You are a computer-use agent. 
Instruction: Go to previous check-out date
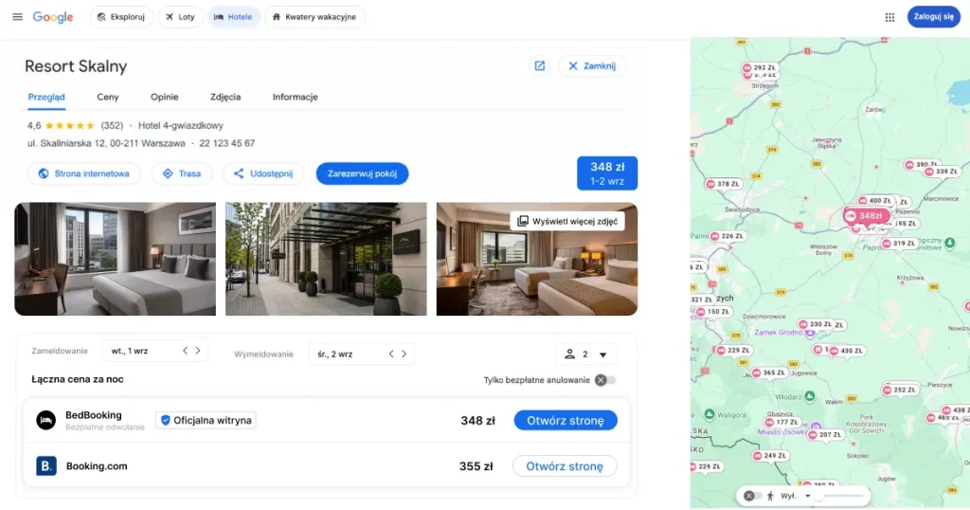point(391,354)
